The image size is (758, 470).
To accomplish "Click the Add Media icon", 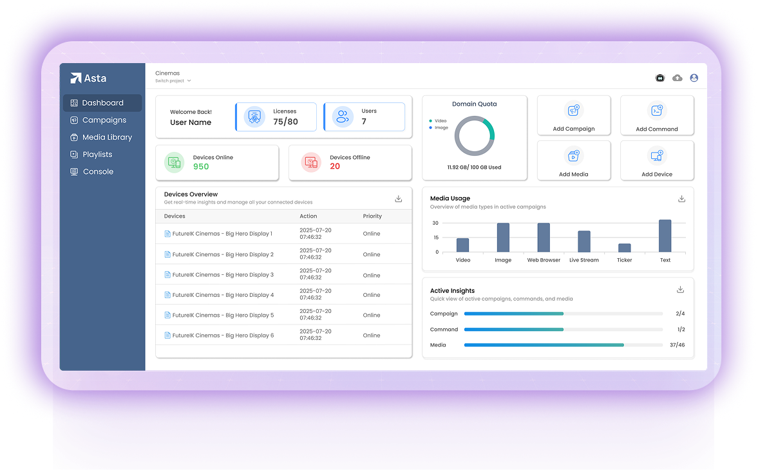I will (573, 156).
